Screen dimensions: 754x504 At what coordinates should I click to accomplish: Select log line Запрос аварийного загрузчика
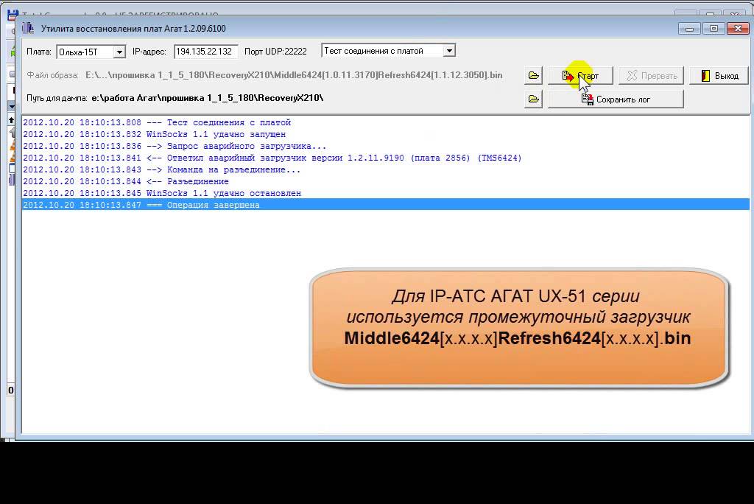(386, 146)
